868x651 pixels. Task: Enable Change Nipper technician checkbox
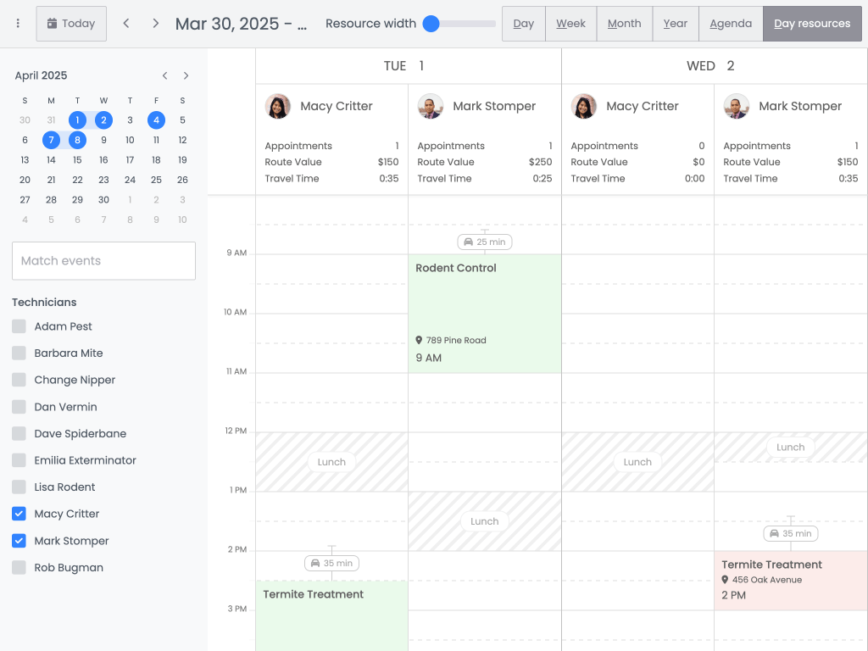tap(19, 380)
